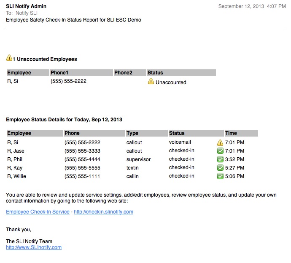This screenshot has width=291, height=263.
Task: Click green check icon in R, Kay row
Action: (220, 168)
